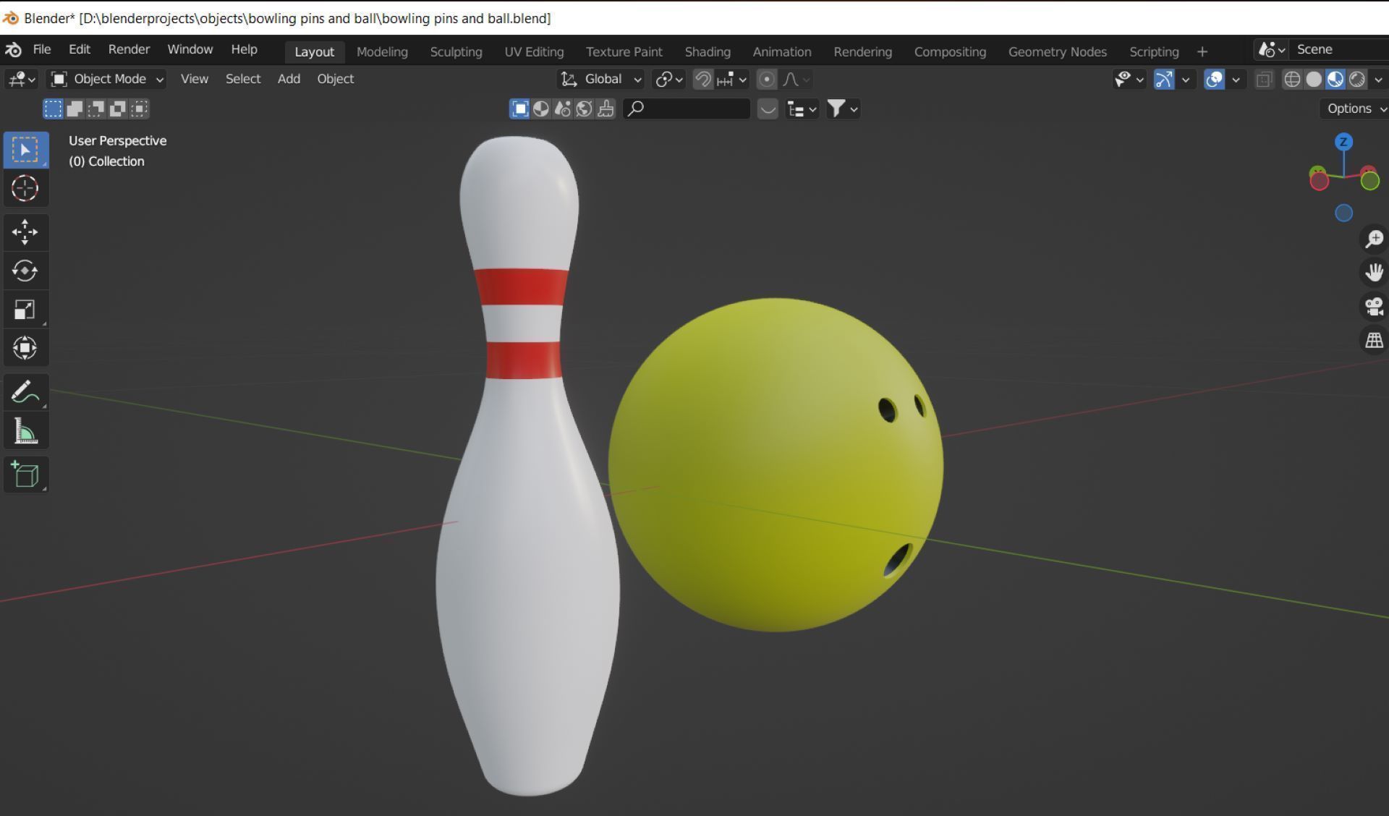Click the zoom magnifier viewport icon
This screenshot has height=816, width=1389.
(1373, 239)
